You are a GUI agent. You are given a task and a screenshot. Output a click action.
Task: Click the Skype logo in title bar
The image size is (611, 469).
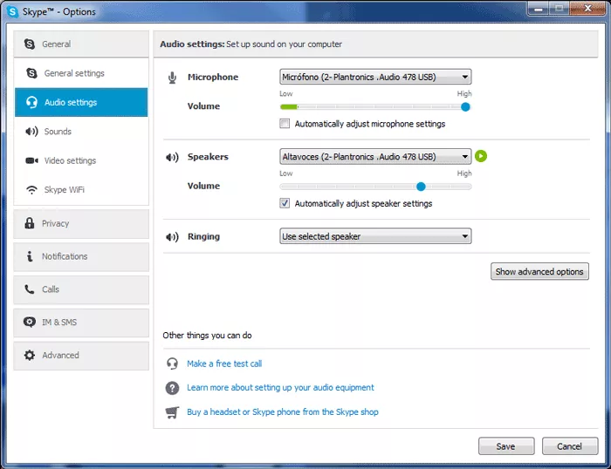12,11
